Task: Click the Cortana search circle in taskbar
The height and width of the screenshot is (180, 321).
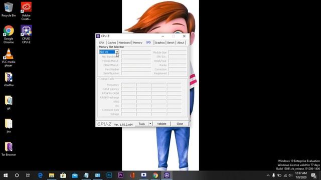Action: pos(17,175)
